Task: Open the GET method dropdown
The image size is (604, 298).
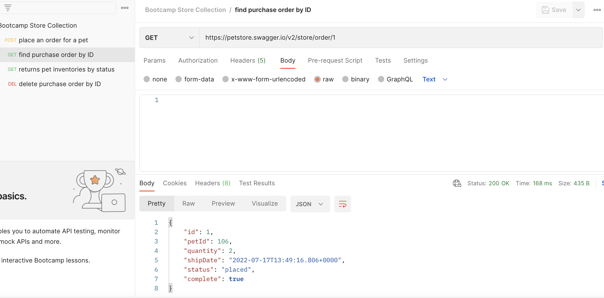Action: pyautogui.click(x=170, y=38)
